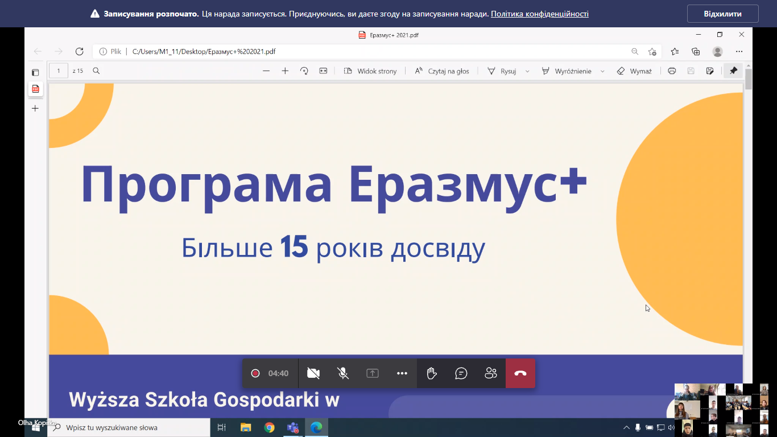Open the Widok strony page view options

(x=370, y=71)
